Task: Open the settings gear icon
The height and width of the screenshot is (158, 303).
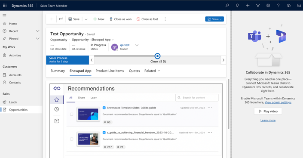Action: [268, 6]
